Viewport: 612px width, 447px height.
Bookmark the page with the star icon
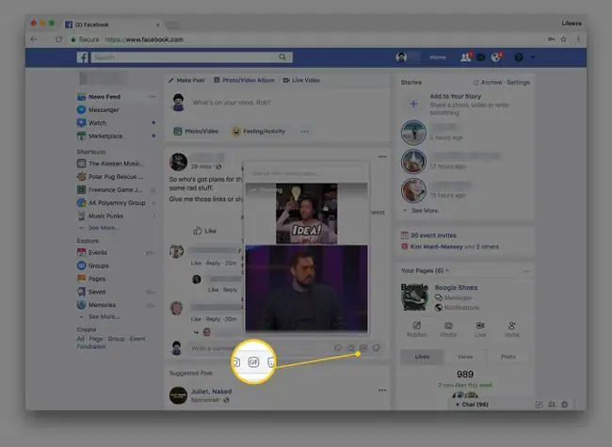564,39
